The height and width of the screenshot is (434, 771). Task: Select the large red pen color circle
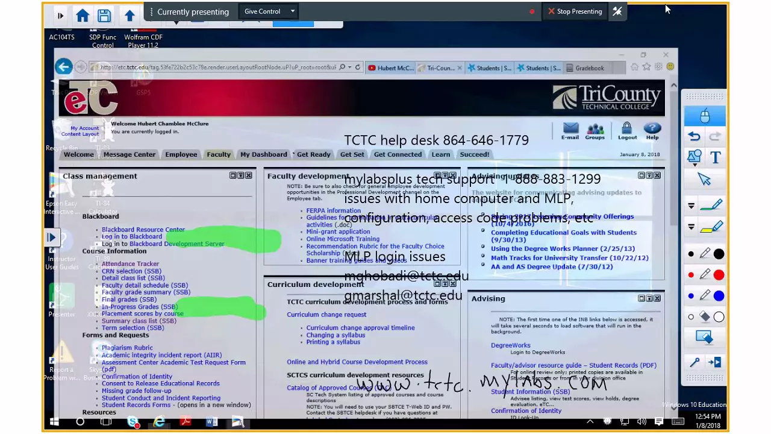pos(719,275)
